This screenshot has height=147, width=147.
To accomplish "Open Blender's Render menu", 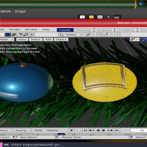I will click(x=15, y=29).
